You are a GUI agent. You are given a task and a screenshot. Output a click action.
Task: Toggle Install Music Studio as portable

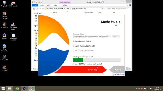(74, 51)
